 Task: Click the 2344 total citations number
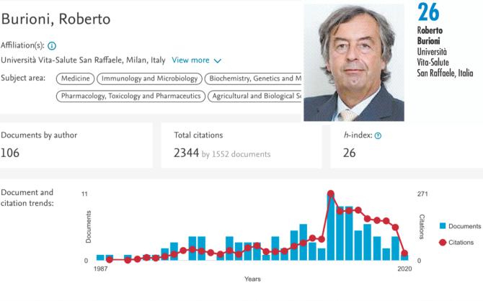tap(185, 153)
